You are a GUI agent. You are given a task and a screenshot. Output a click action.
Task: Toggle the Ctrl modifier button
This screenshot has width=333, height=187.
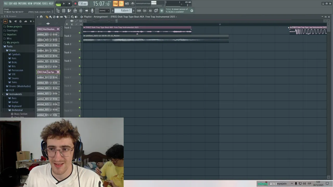(145, 11)
